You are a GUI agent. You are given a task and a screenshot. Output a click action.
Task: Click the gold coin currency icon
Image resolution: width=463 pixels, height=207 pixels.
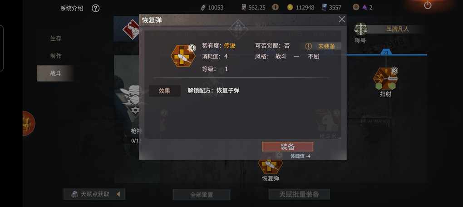(290, 7)
